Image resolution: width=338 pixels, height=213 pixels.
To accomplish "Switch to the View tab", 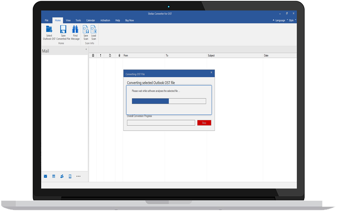I will (x=68, y=21).
